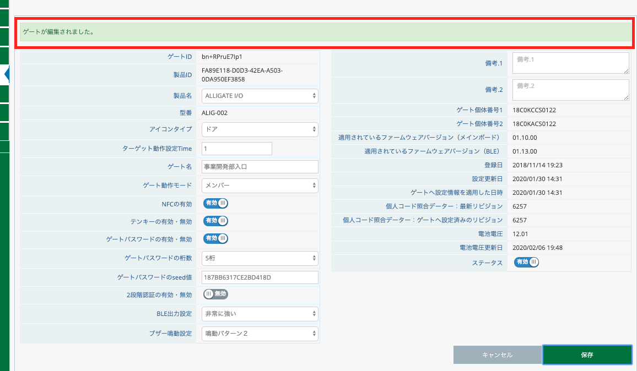Click ゲート個体番号2 value 18C0KACS0122
637x371 pixels.
pos(534,124)
